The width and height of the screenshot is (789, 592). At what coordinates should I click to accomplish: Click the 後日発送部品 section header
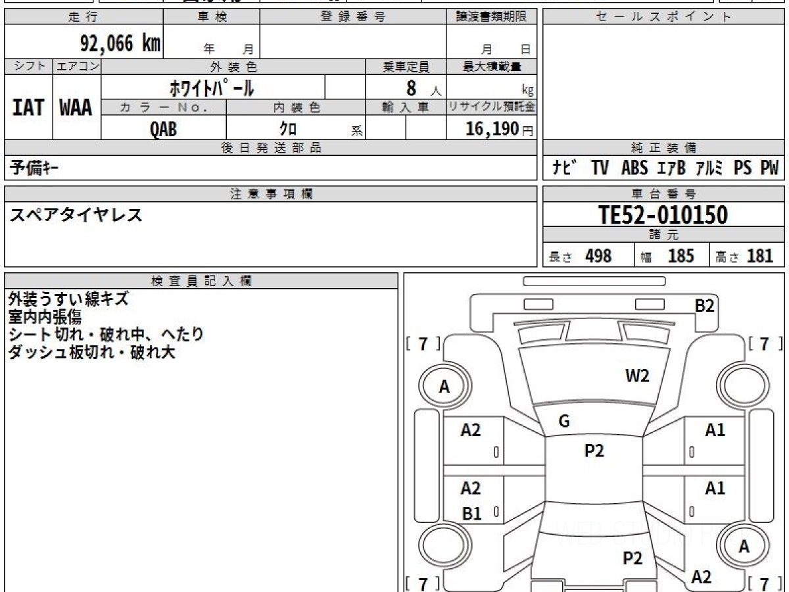271,148
